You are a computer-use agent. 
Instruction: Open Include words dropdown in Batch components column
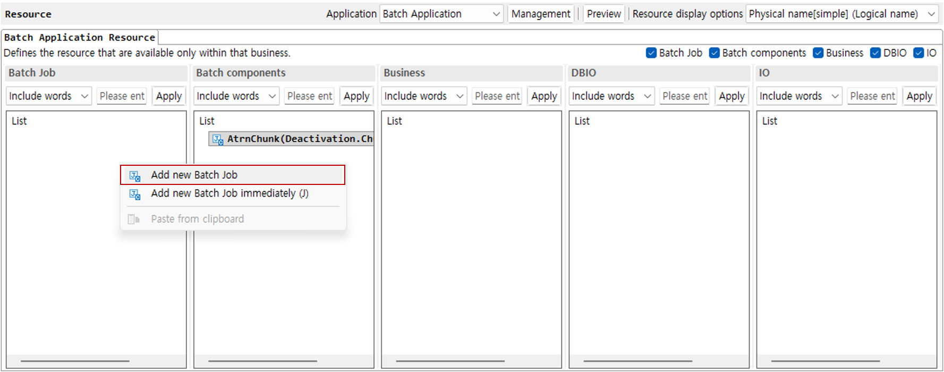tap(236, 96)
